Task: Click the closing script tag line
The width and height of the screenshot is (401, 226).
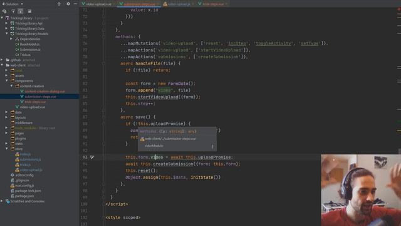Action: pos(117,204)
